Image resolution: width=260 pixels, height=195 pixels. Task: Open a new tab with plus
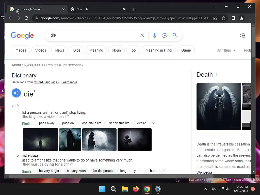134,9
